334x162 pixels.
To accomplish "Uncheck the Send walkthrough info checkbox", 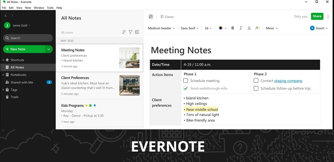I will pos(186,88).
